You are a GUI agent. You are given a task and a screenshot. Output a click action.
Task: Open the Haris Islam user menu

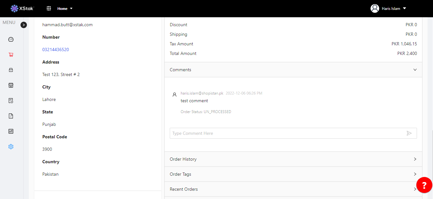(x=388, y=9)
